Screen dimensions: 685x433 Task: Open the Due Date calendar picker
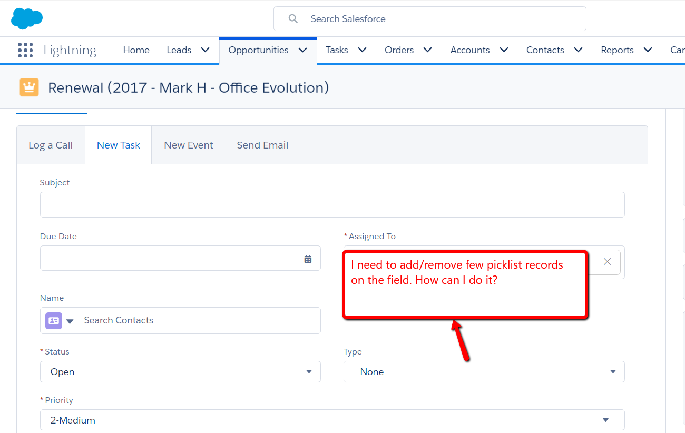click(x=308, y=259)
